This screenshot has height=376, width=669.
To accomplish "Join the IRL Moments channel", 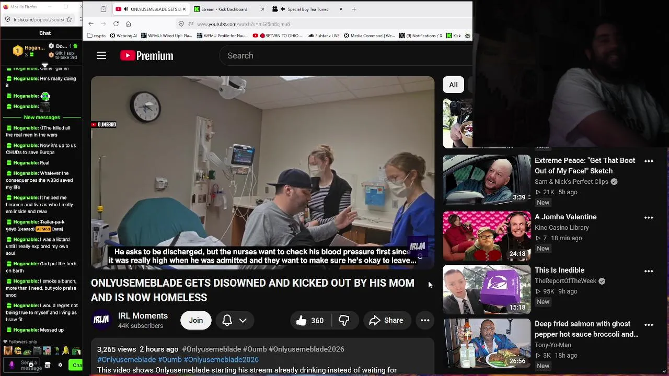I will pos(196,321).
